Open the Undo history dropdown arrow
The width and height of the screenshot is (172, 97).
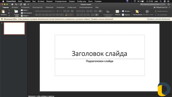(x=18, y=4)
